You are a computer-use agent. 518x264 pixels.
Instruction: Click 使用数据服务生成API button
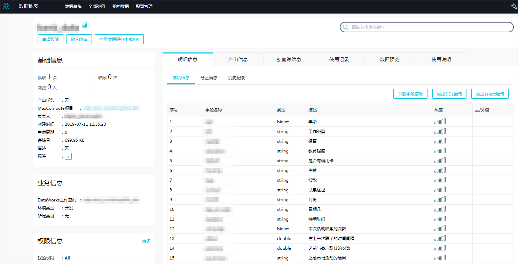click(x=119, y=40)
